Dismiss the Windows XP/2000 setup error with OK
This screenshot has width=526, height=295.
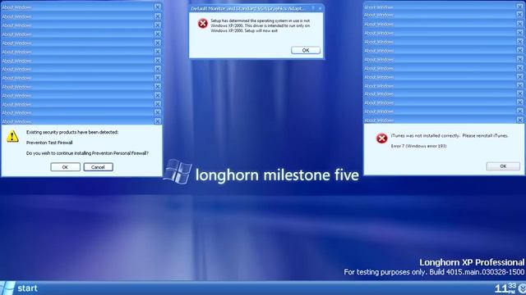coord(306,50)
